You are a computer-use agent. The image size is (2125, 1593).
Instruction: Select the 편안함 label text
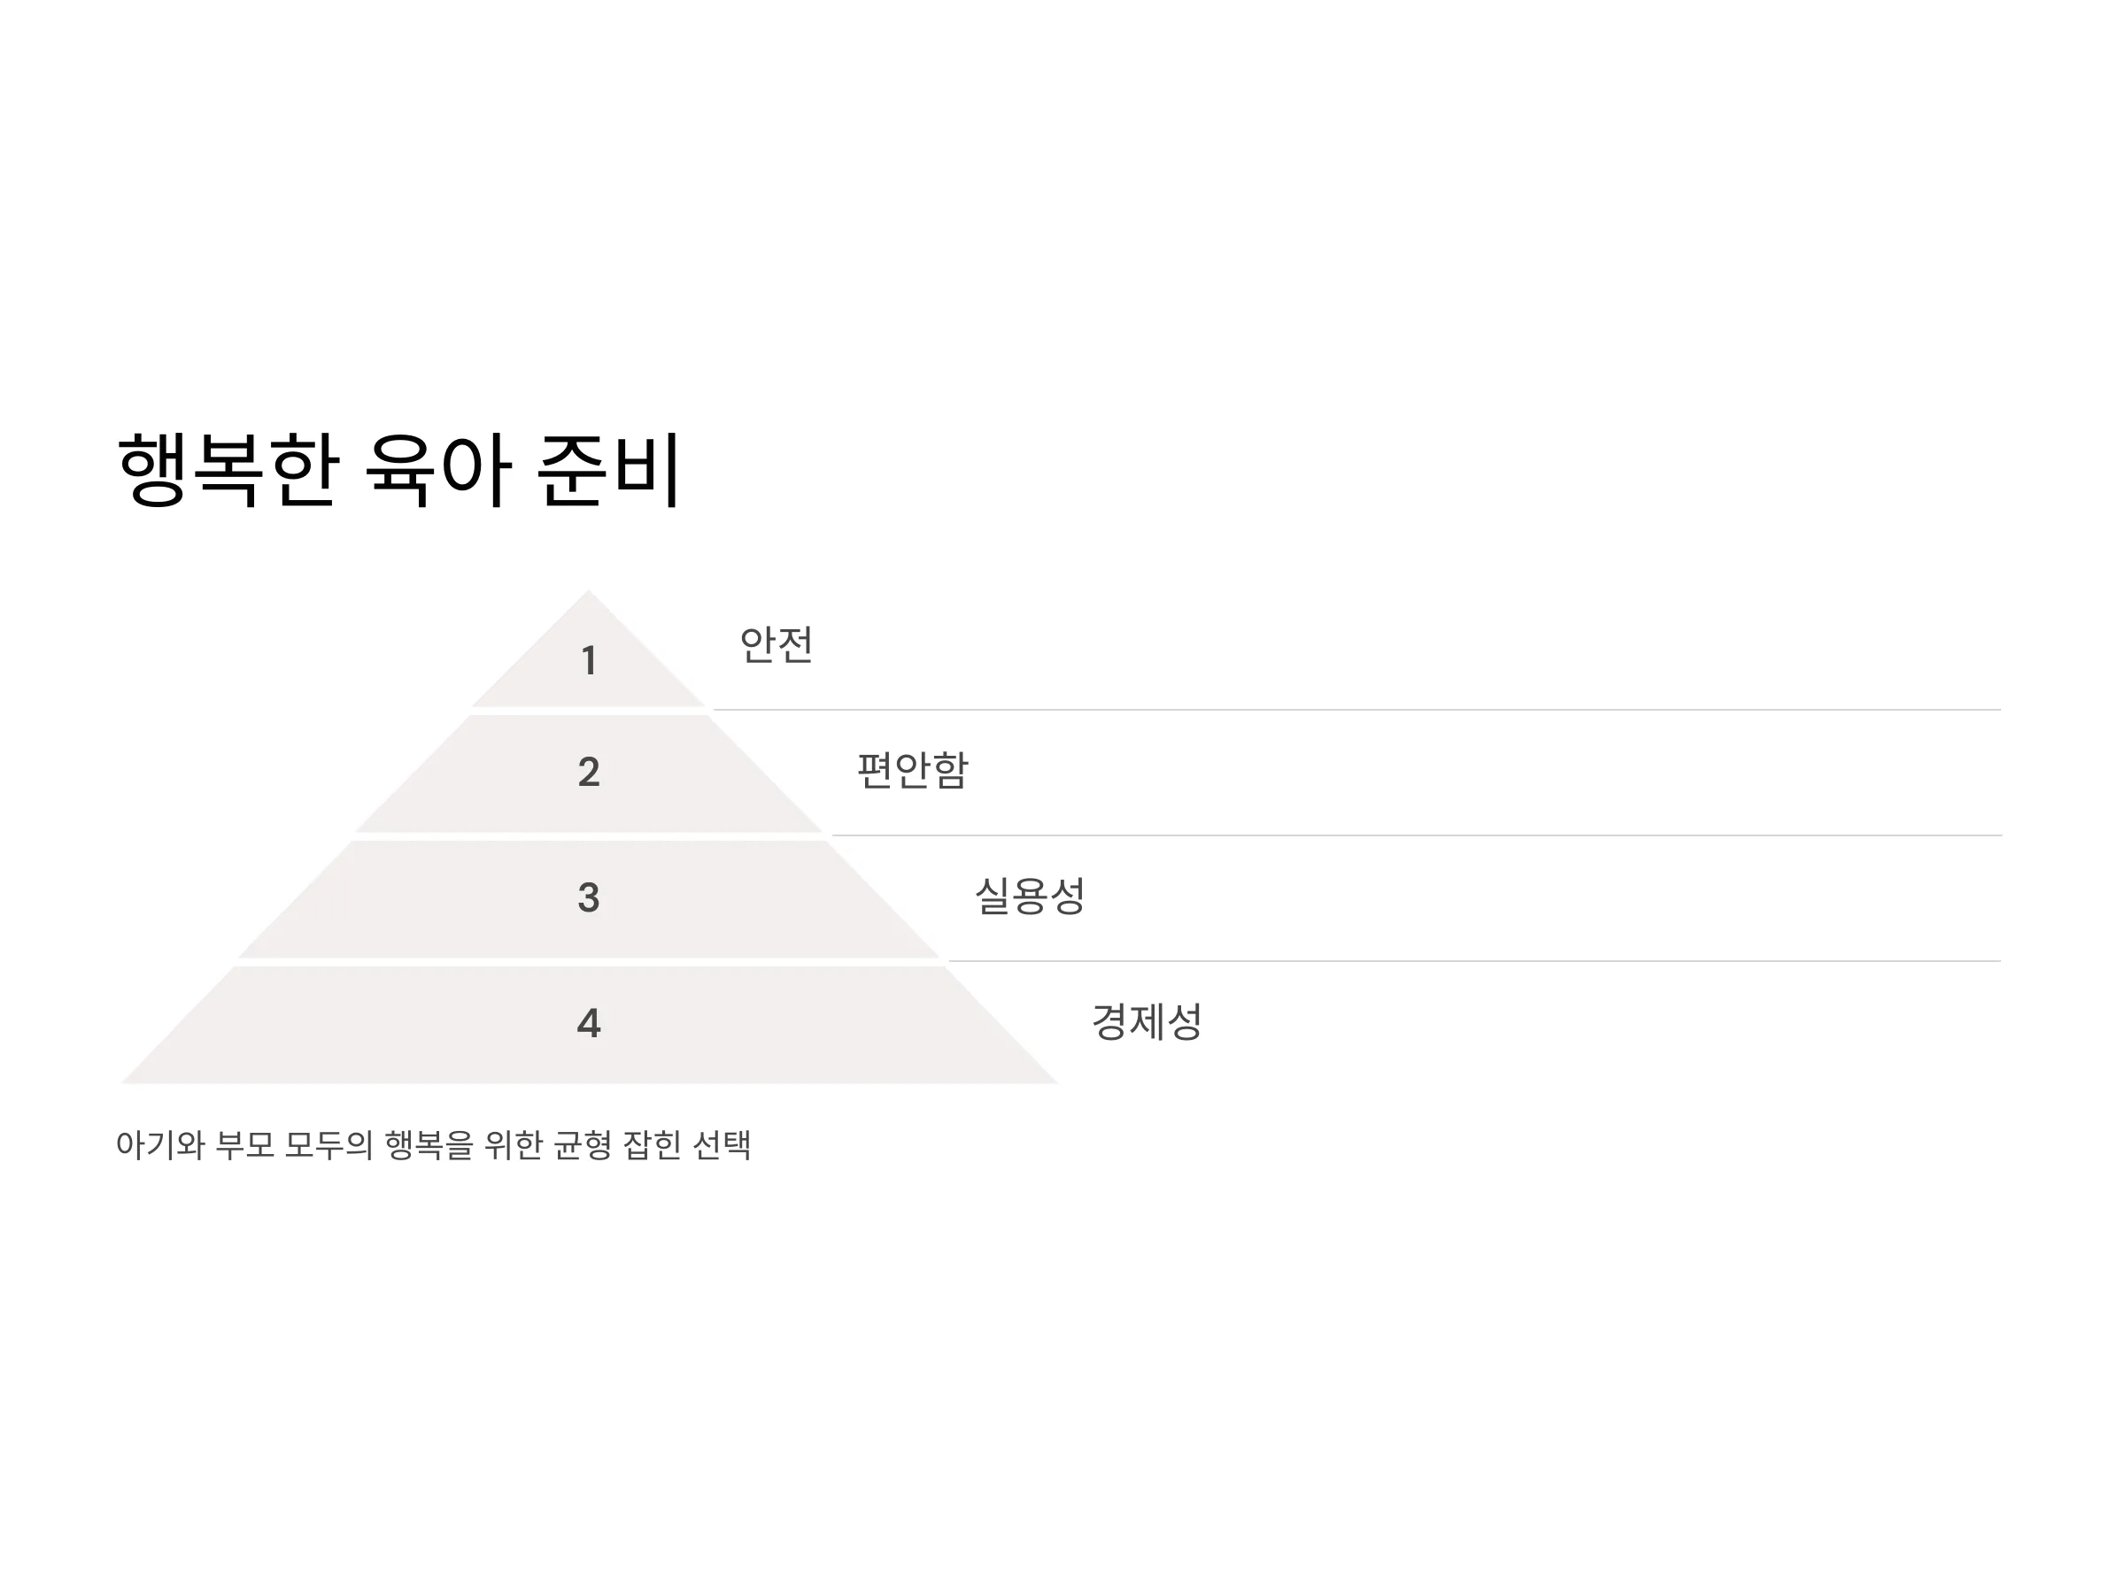913,770
